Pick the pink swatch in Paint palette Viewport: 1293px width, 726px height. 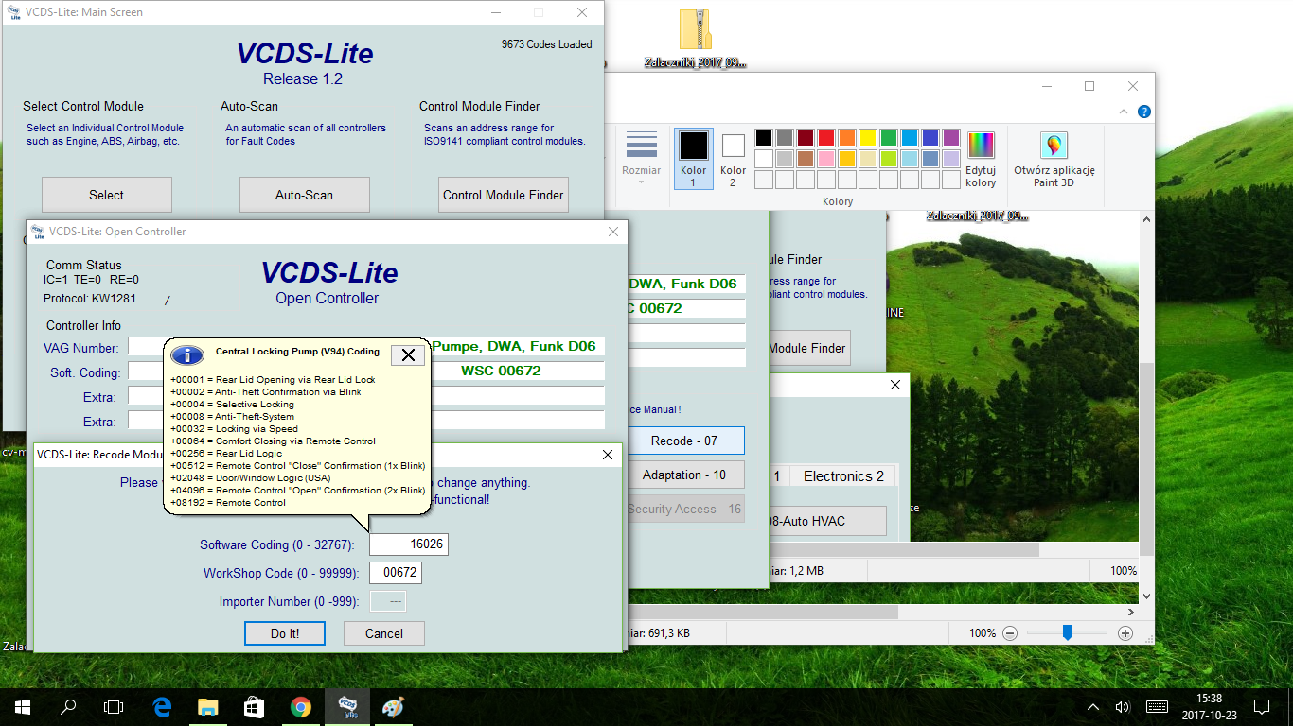pos(826,159)
